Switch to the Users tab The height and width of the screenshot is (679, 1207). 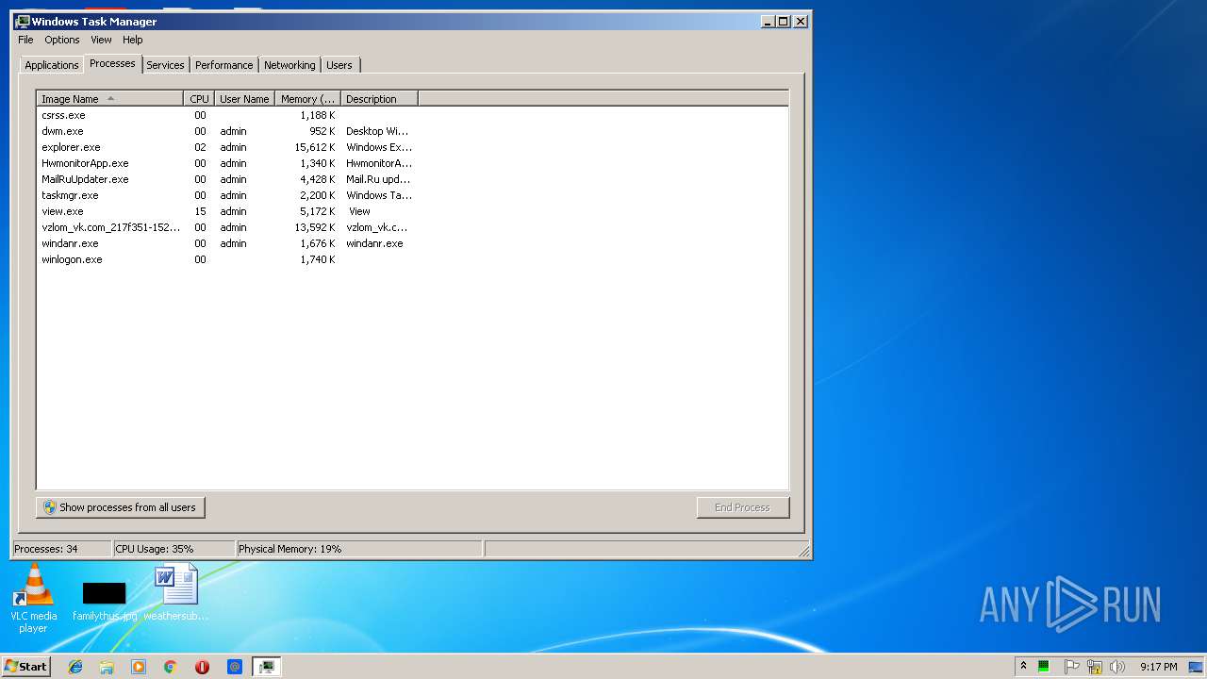339,65
